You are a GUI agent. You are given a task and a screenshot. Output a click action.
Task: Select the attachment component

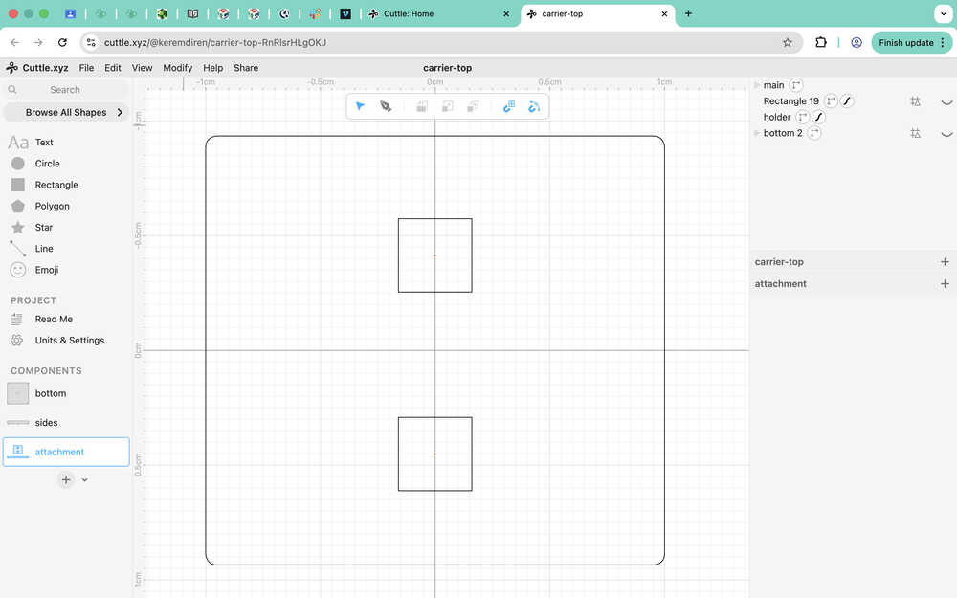(x=66, y=452)
